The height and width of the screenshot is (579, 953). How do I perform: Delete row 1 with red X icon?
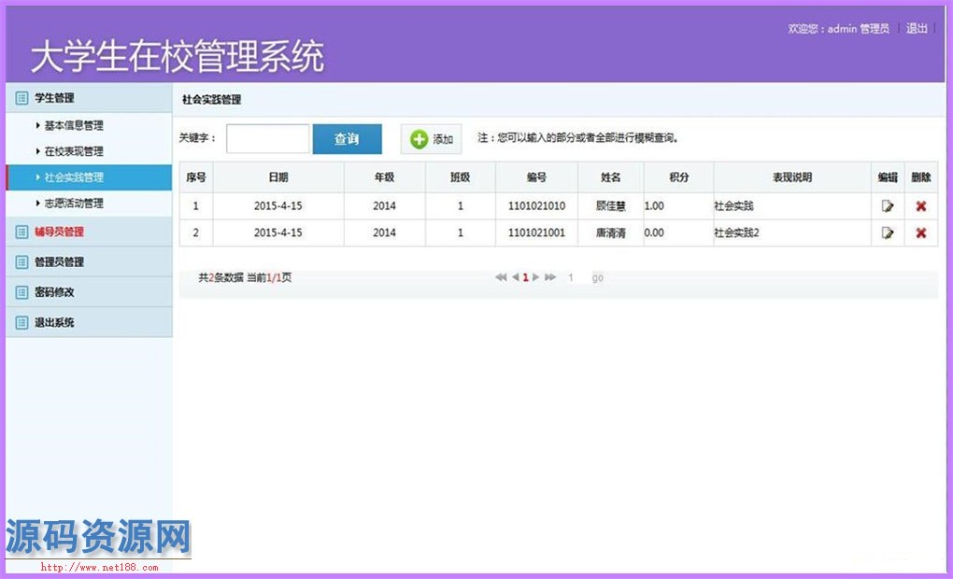(x=920, y=206)
